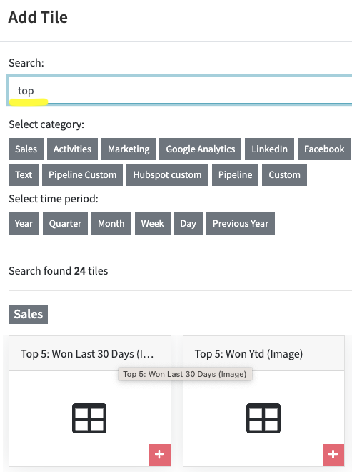Viewport: 352px width, 472px height.
Task: Select the Marketing category filter
Action: (129, 149)
